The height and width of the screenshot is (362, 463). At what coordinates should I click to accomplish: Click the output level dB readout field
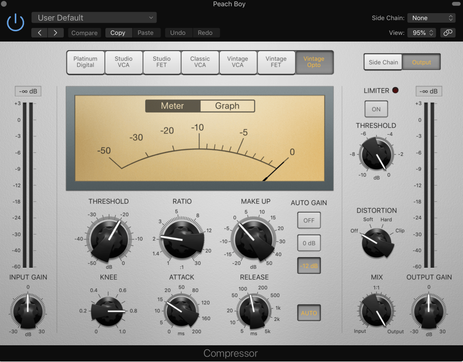pyautogui.click(x=429, y=91)
